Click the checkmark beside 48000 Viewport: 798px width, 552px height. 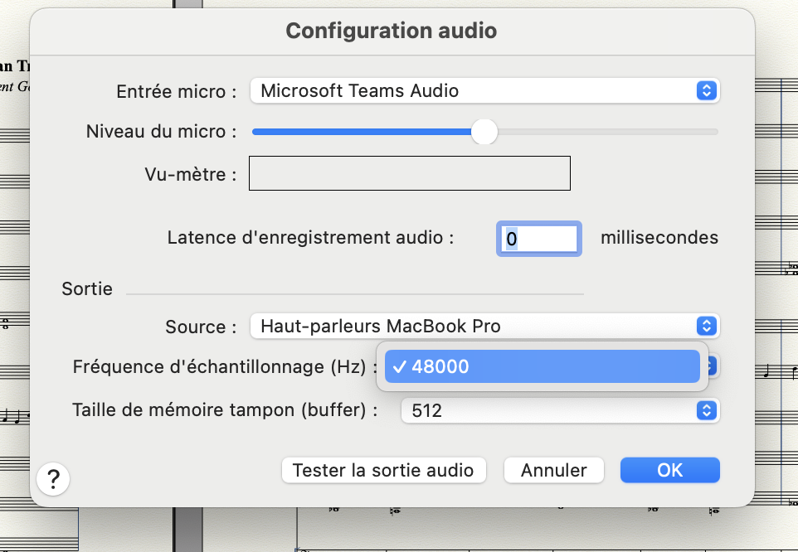pyautogui.click(x=399, y=366)
